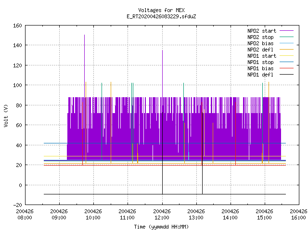
Task: Click the purple spike near 135 V at 12:00
Action: [163, 74]
